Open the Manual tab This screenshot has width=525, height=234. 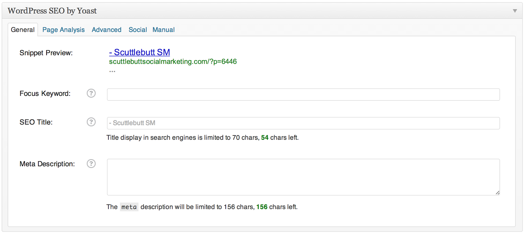[163, 30]
